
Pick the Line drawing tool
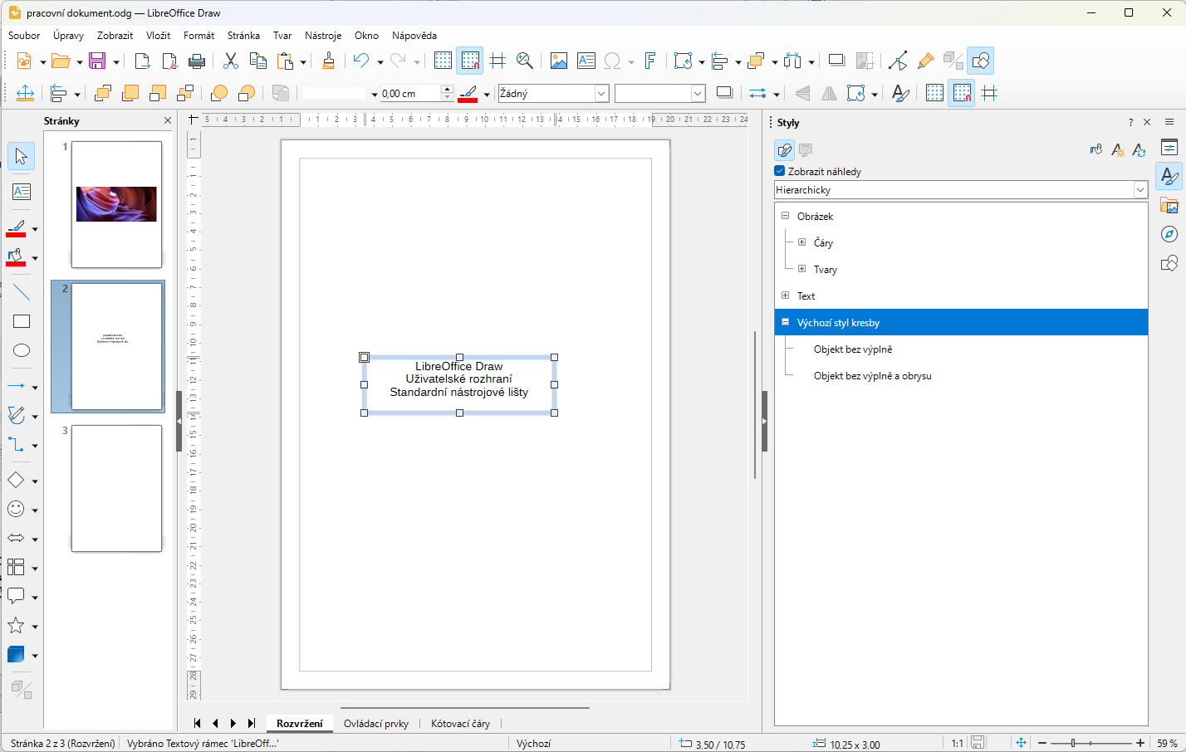(x=22, y=292)
